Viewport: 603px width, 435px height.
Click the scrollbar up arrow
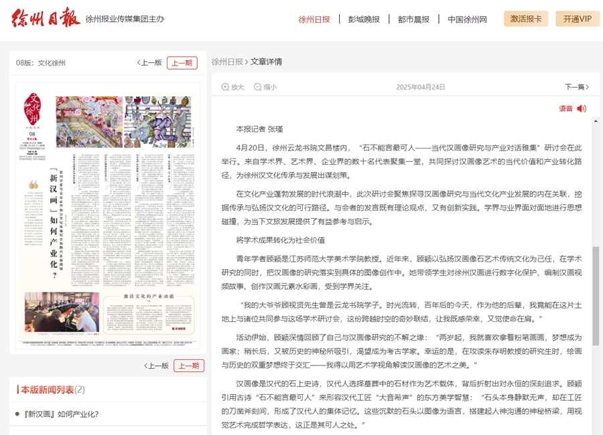tap(595, 121)
